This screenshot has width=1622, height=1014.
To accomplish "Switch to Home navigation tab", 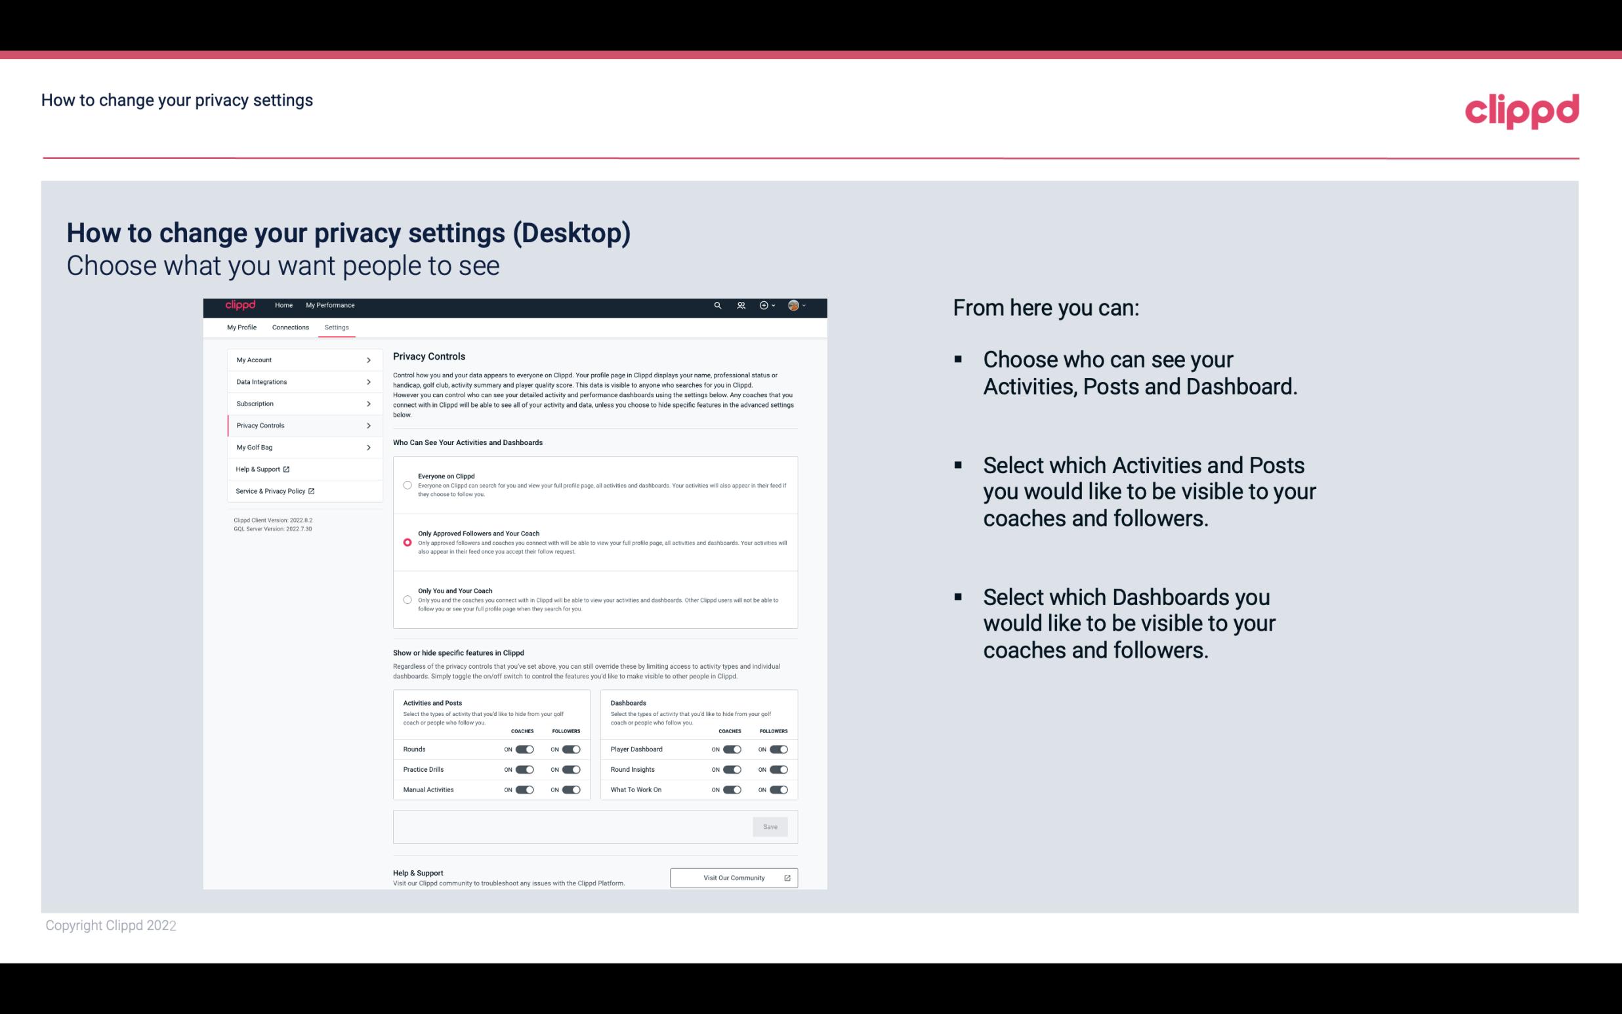I will [283, 305].
